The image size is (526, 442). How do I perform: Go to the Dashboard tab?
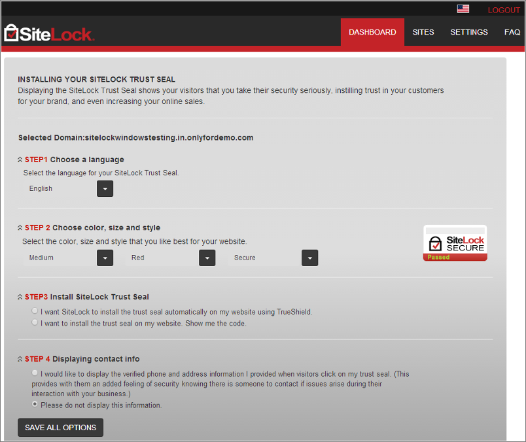click(372, 32)
